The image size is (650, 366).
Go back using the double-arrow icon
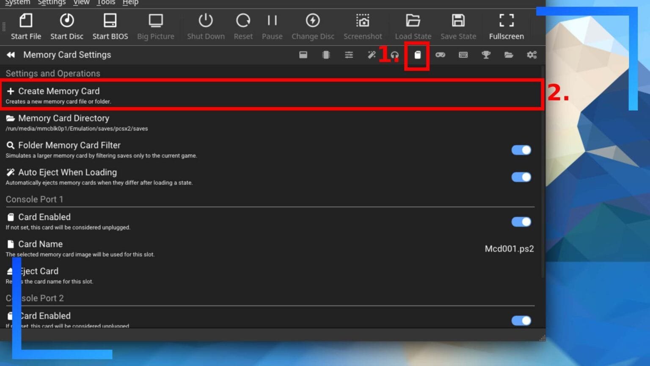pyautogui.click(x=11, y=55)
